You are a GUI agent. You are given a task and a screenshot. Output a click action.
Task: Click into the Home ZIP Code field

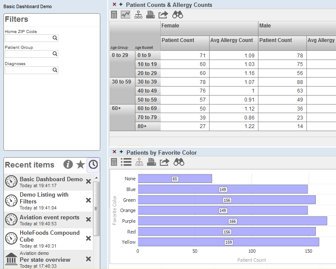click(31, 38)
